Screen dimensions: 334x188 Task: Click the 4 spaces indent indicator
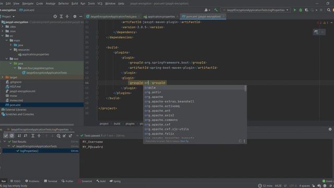tap(304, 186)
